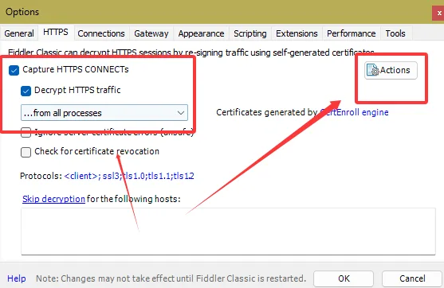Select the Gateway tab
The width and height of the screenshot is (444, 288).
(x=151, y=33)
